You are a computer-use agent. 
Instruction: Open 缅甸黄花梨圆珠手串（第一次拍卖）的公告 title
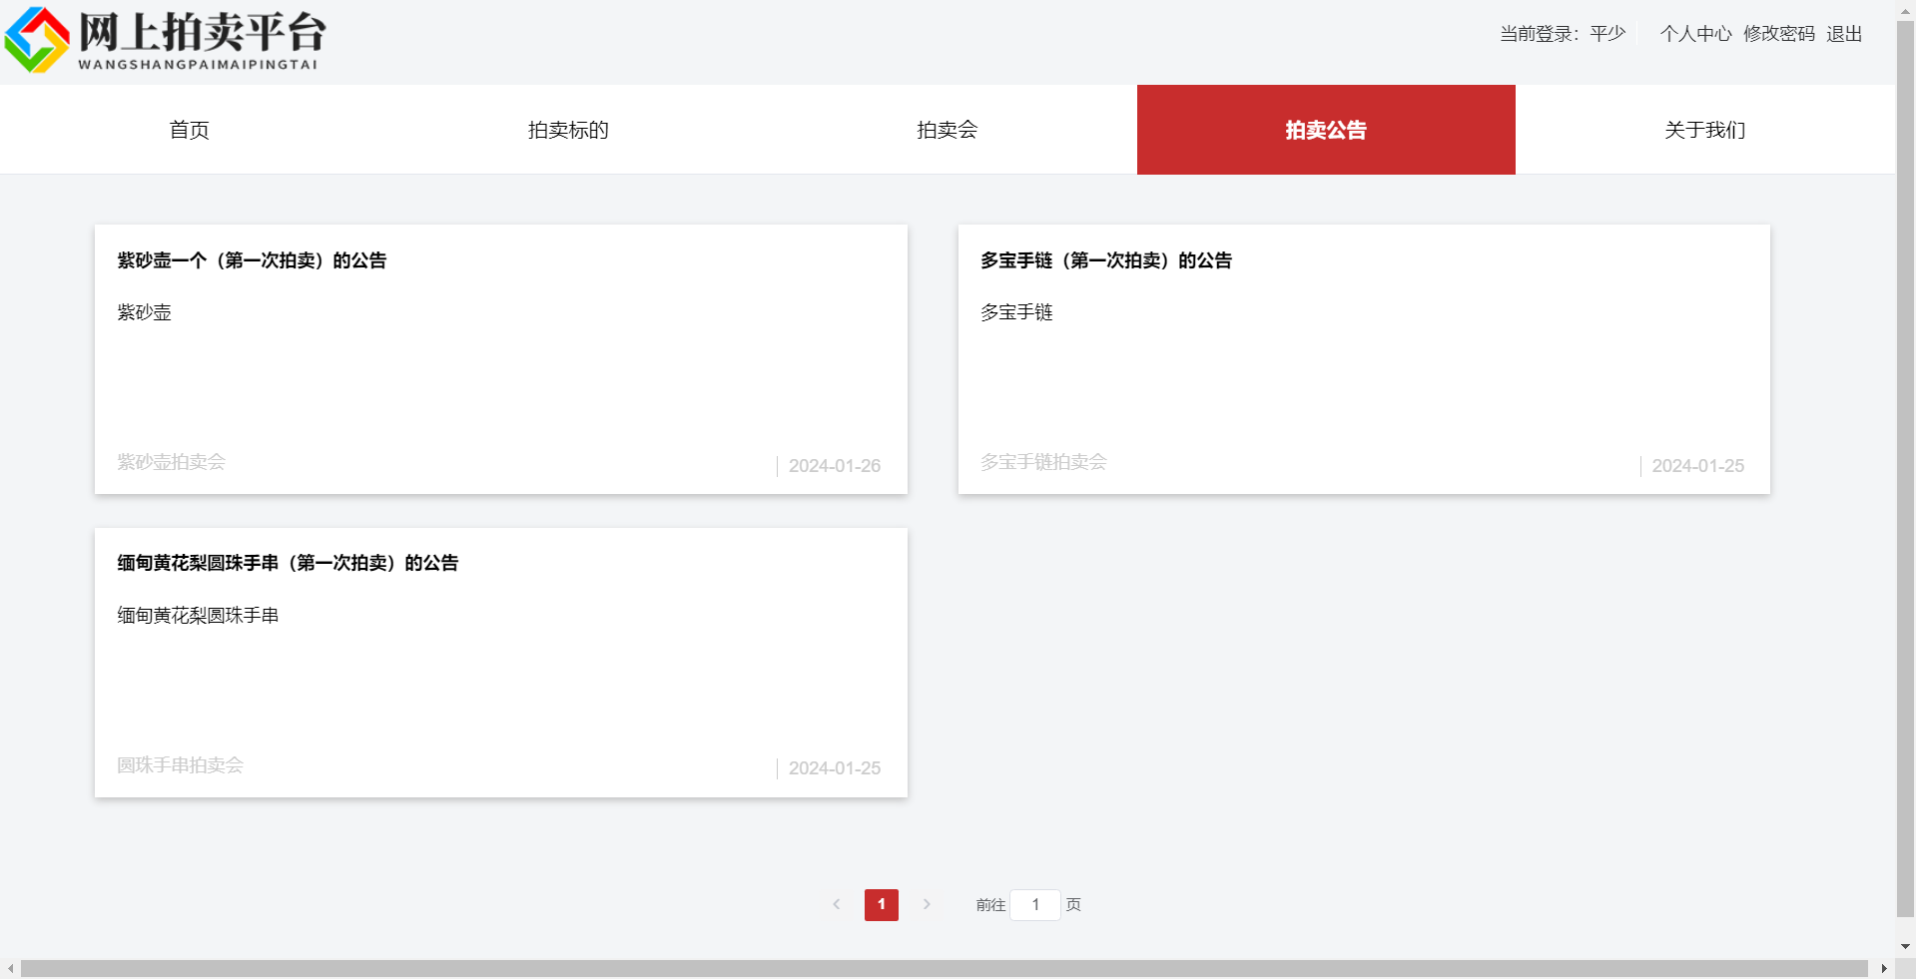[288, 563]
